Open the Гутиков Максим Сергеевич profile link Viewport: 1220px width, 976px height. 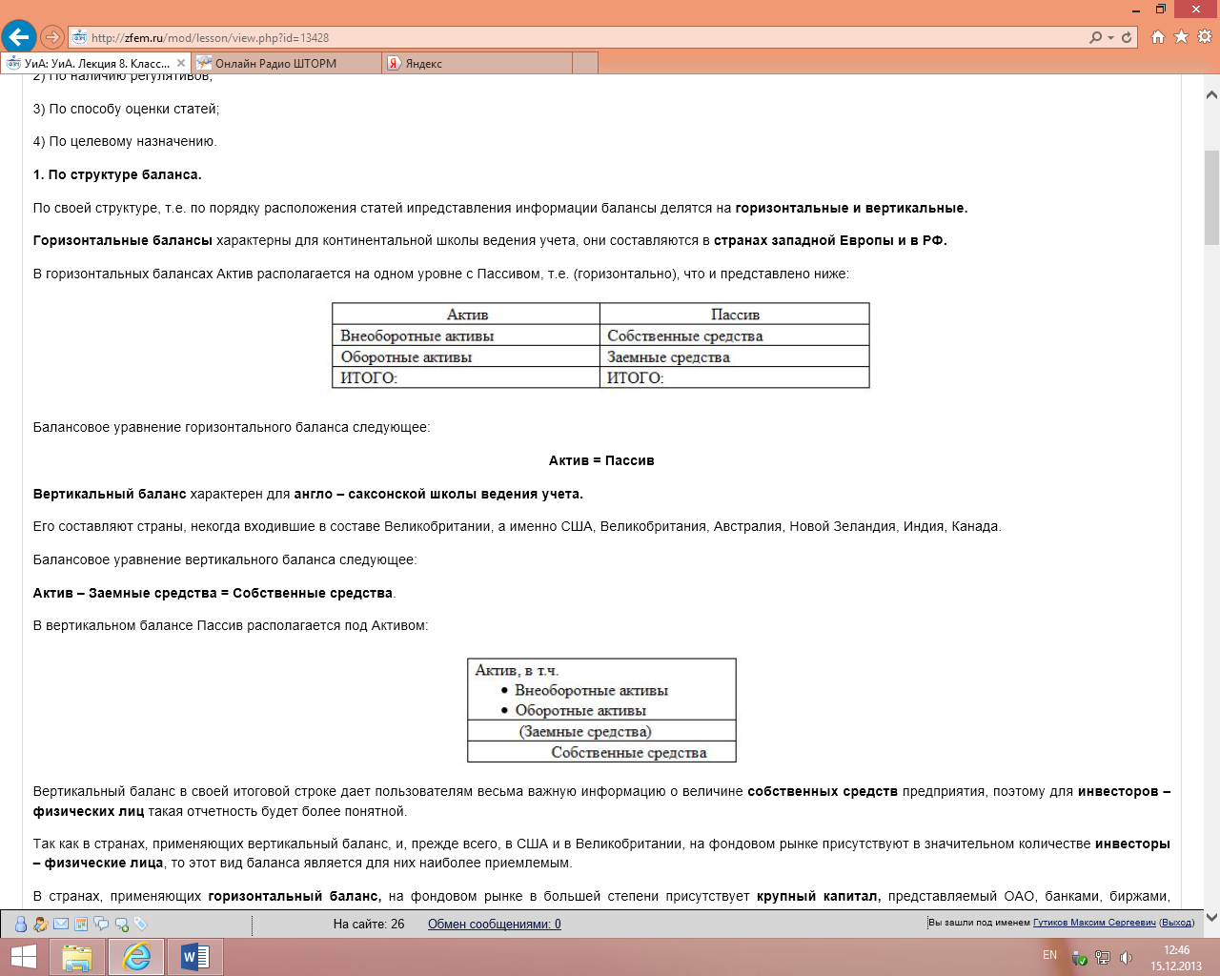tap(1094, 923)
